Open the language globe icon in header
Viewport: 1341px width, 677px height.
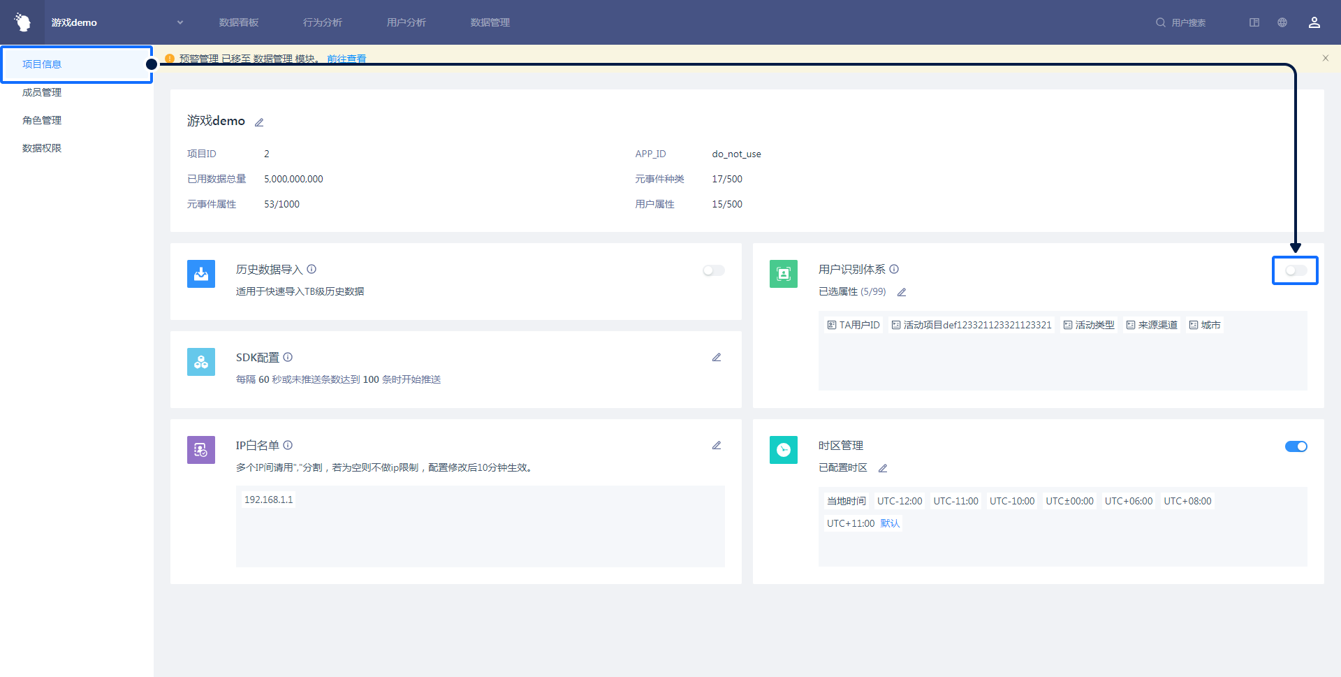[1282, 22]
